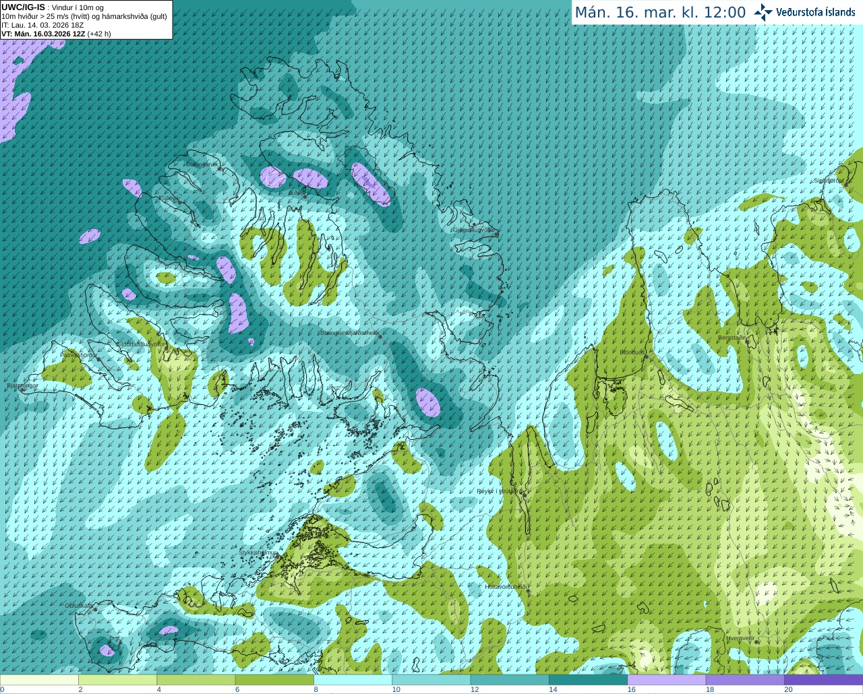Click the '10m hviður > 25 m/s' description line
The height and width of the screenshot is (694, 863).
point(84,16)
